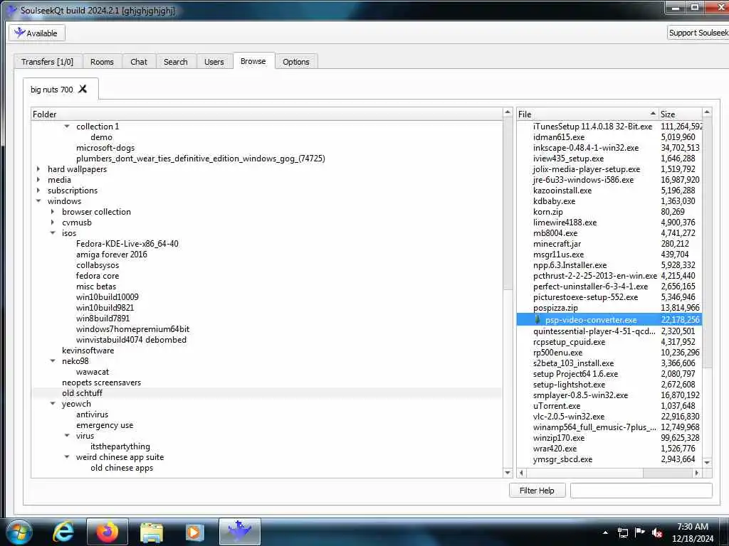
Task: Open the Support Soulseek link button
Action: pos(698,33)
